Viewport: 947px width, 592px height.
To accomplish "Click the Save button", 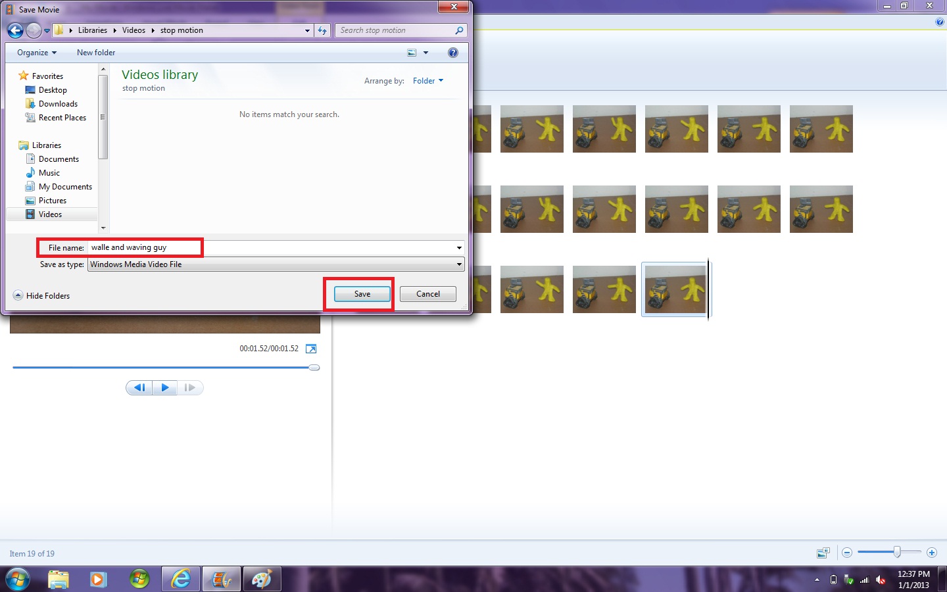I will (362, 294).
